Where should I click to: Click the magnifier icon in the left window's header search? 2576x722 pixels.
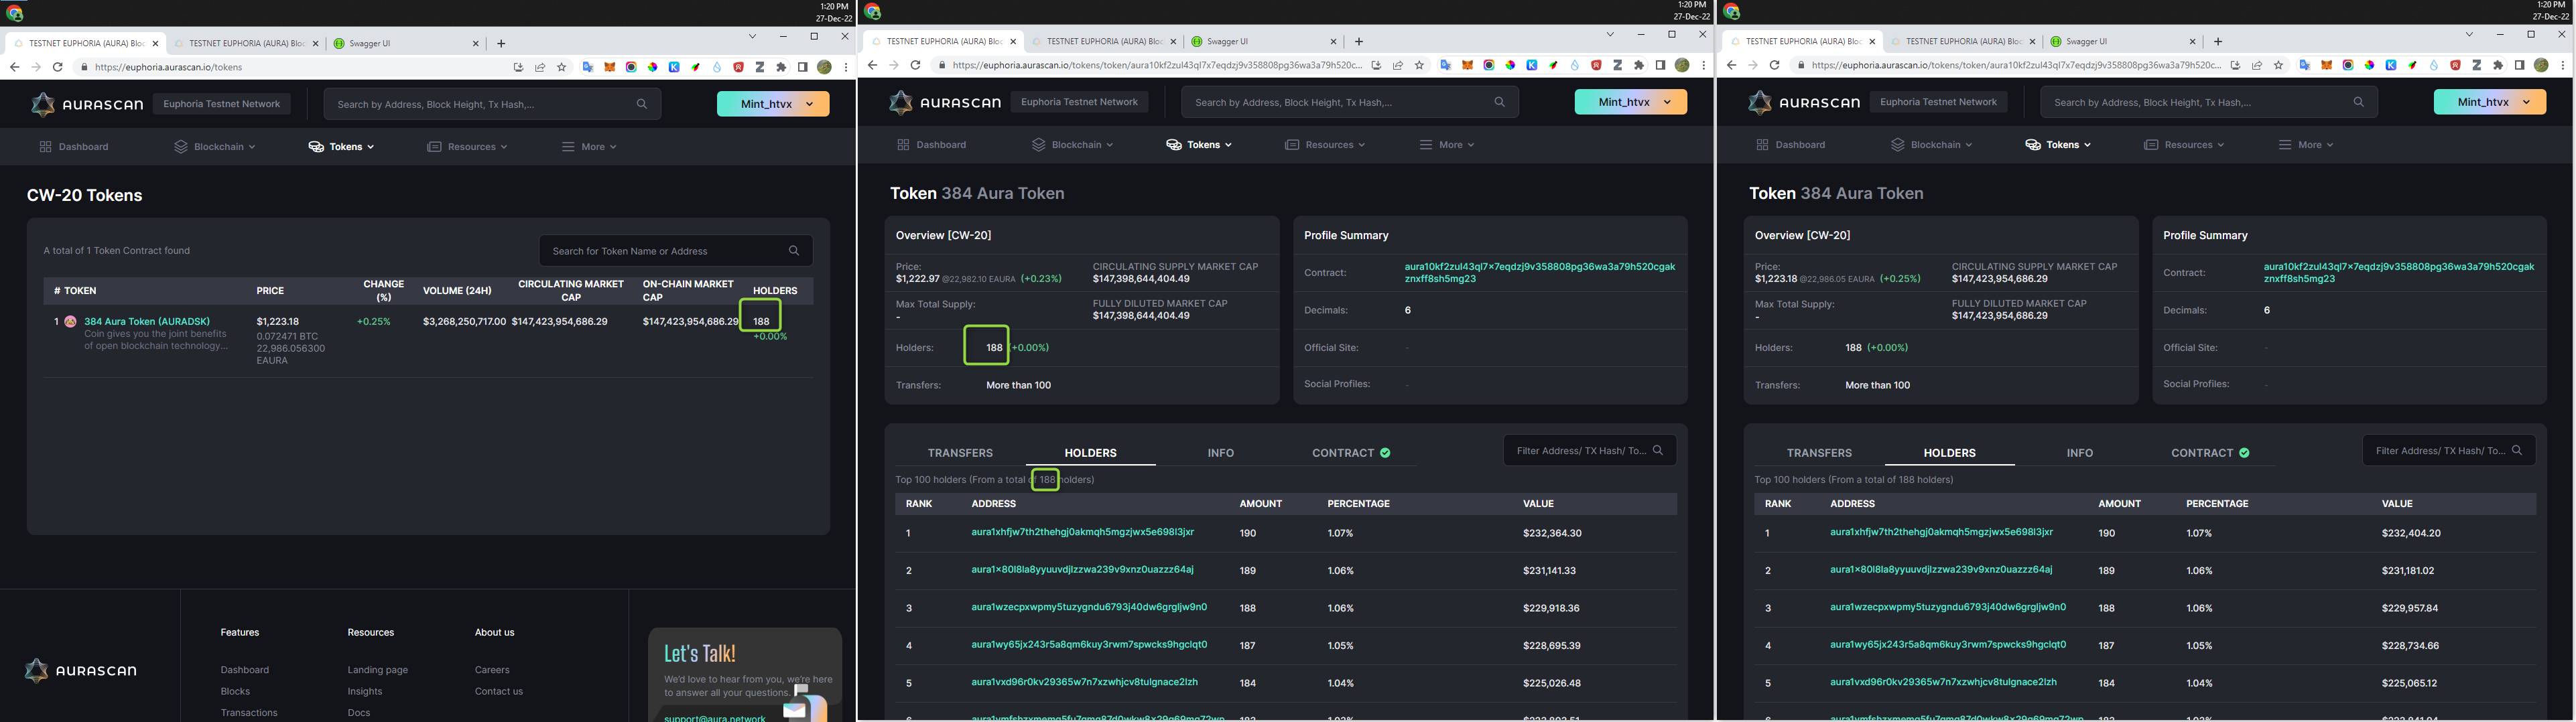pyautogui.click(x=642, y=104)
